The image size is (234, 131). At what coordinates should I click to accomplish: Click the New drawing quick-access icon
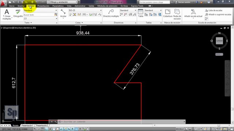10,2
